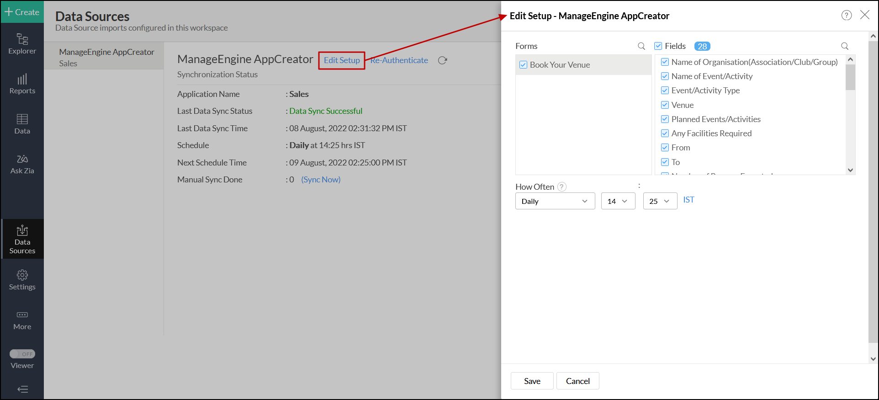Select ManageEngine AppCreator Sales data source
Image resolution: width=879 pixels, height=400 pixels.
[x=106, y=57]
